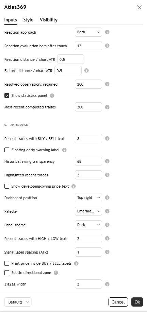This screenshot has height=312, width=147.
Task: Click info icon beside Floating early-warning label
Action: tap(64, 150)
